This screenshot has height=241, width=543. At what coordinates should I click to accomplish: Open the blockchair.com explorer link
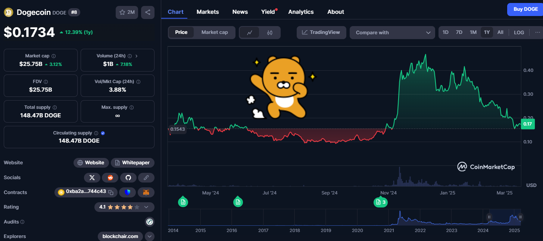point(120,237)
